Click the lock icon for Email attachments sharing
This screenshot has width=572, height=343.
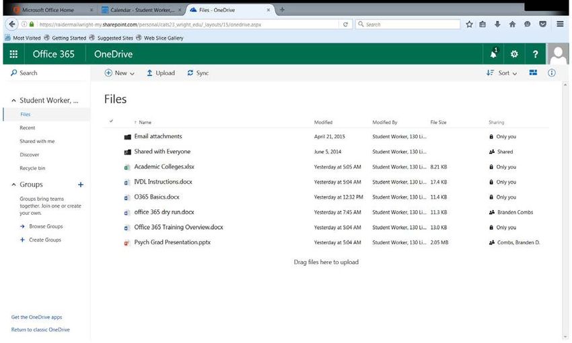491,137
